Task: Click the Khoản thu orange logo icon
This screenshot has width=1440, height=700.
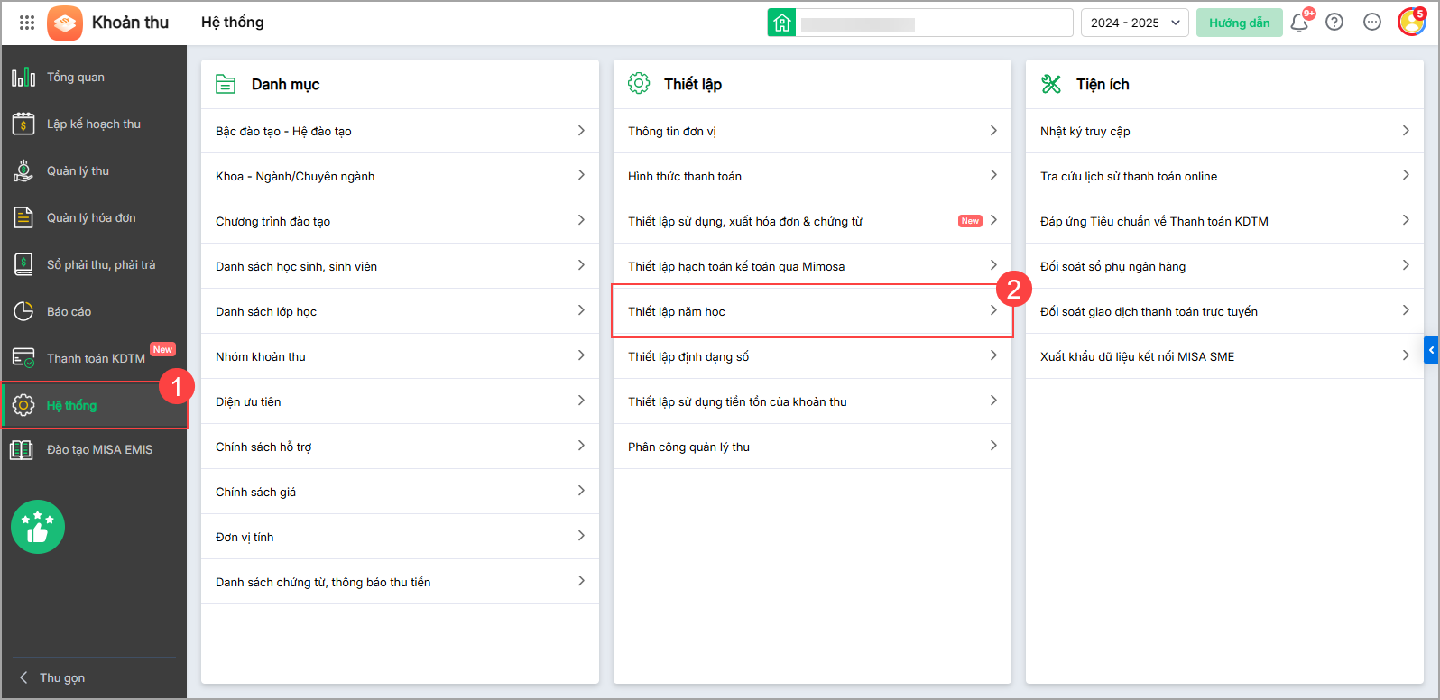Action: (65, 23)
